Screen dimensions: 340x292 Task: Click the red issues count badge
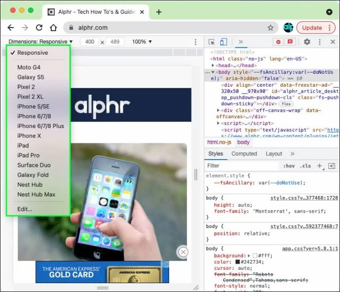(x=290, y=41)
